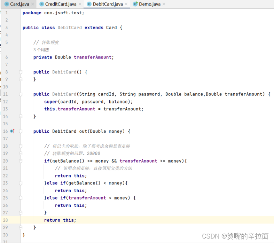Click the fold end marker at line 19

(21, 154)
